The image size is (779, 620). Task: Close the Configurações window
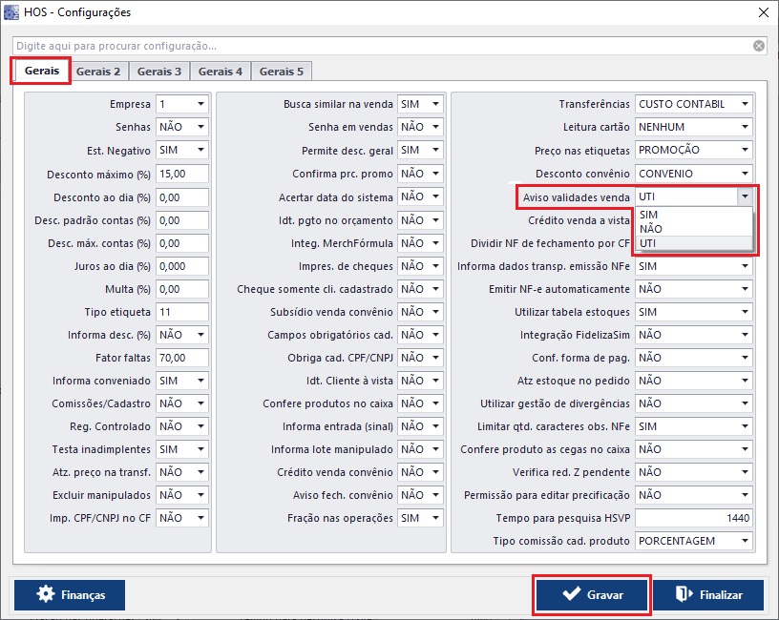[762, 12]
